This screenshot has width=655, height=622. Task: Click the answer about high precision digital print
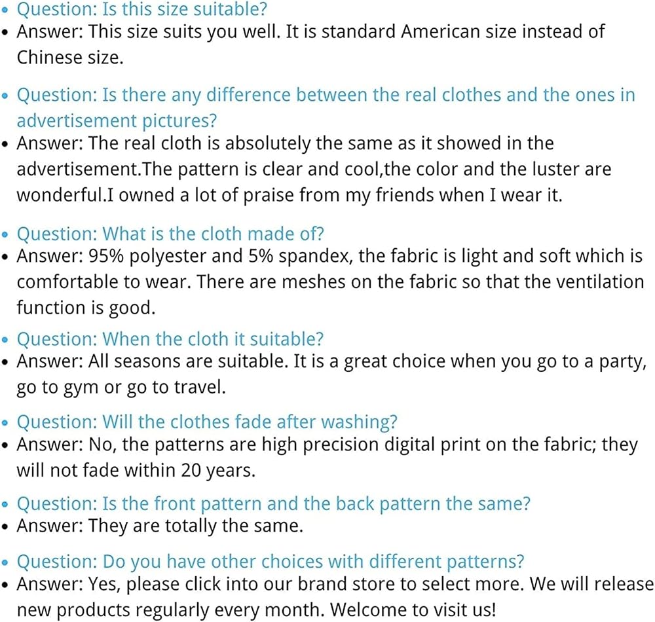(x=326, y=457)
